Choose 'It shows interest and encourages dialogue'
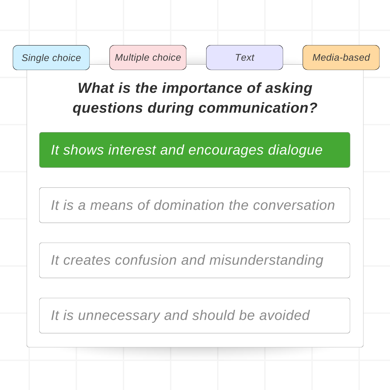 [x=195, y=150]
